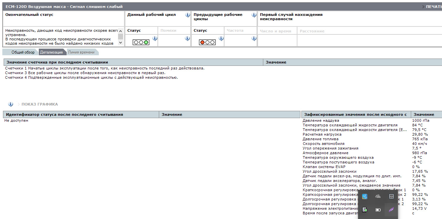This screenshot has width=442, height=219.
Task: Click info icon left of 'ПОКАЗ ГРАФИКА'
Action: 11,104
